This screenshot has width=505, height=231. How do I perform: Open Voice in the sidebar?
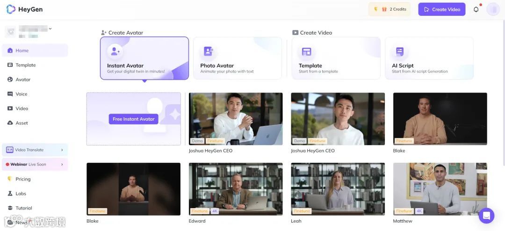(35, 94)
